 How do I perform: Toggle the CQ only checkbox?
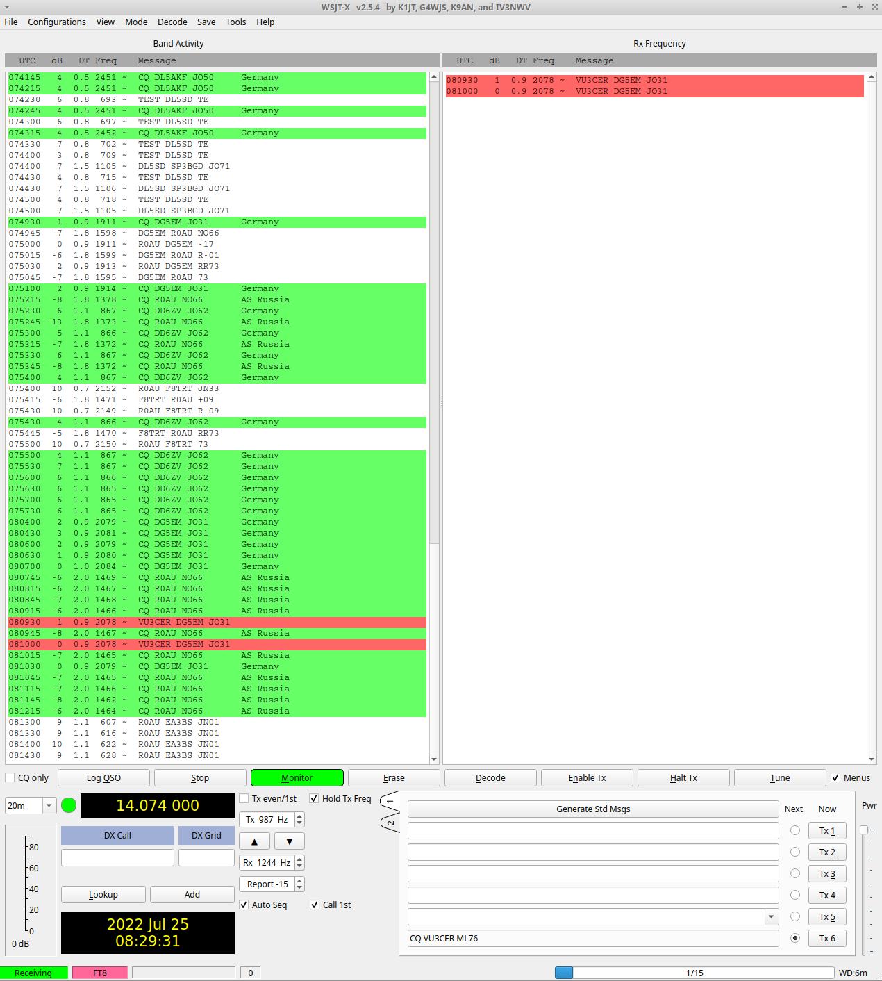coord(27,777)
